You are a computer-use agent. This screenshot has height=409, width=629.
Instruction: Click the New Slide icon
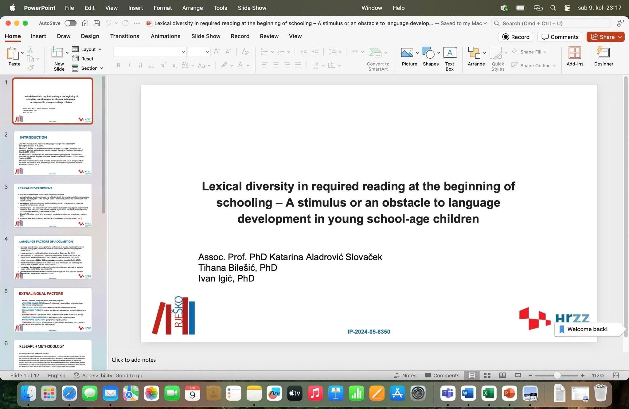pos(57,53)
